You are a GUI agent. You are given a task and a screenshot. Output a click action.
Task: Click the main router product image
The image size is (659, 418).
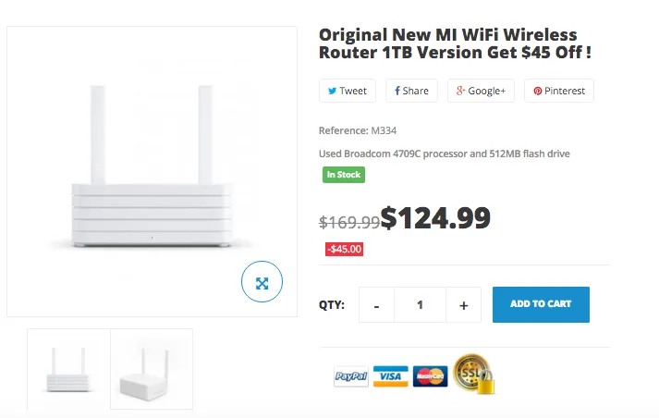(x=152, y=171)
